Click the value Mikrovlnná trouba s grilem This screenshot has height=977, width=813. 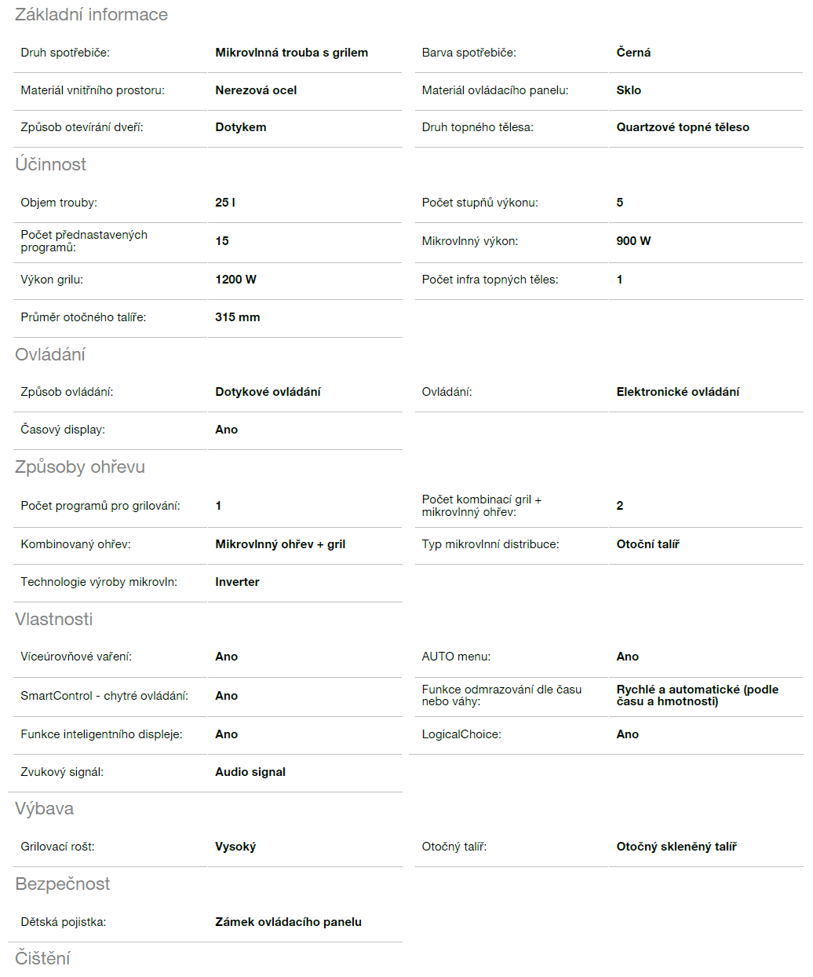tap(291, 53)
